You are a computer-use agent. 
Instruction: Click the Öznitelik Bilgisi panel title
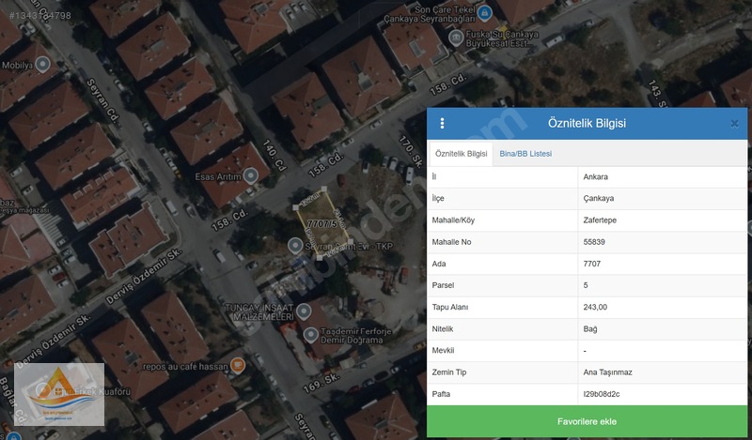tap(587, 123)
